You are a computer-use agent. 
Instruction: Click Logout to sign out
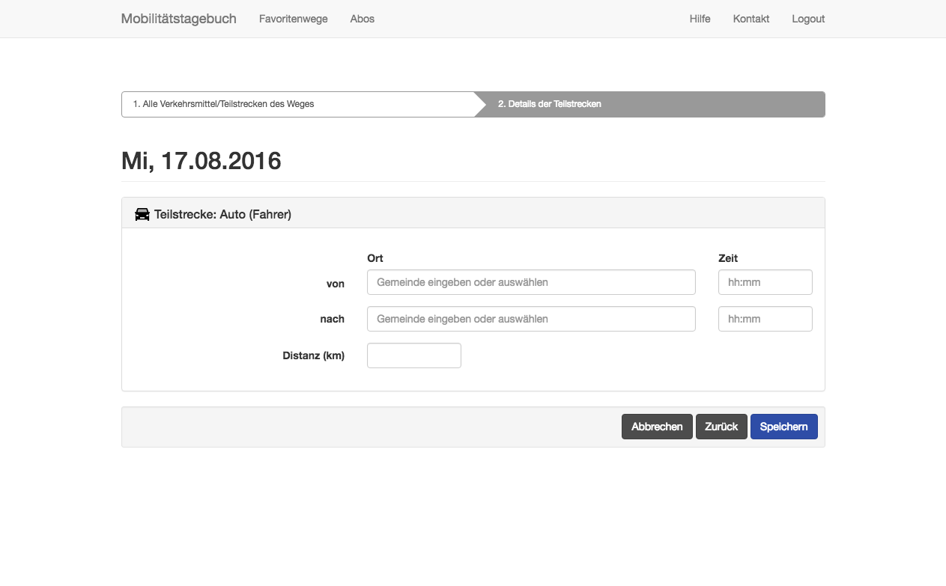(x=808, y=19)
